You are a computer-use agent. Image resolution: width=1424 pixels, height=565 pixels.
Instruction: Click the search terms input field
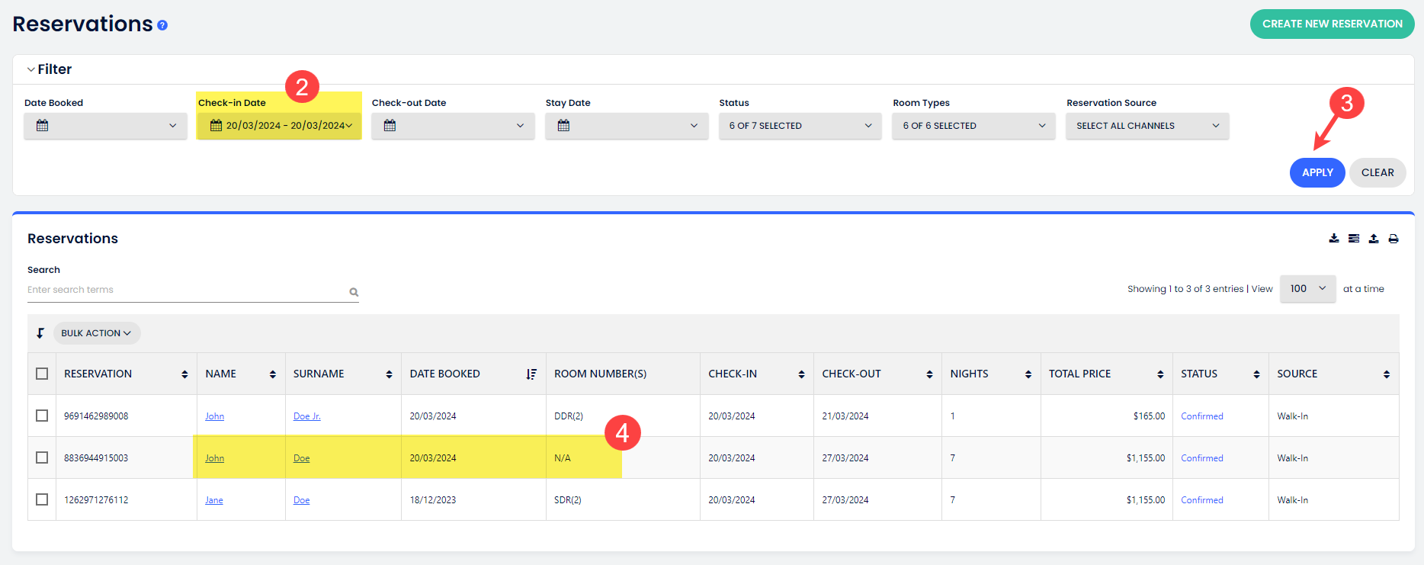coord(183,291)
